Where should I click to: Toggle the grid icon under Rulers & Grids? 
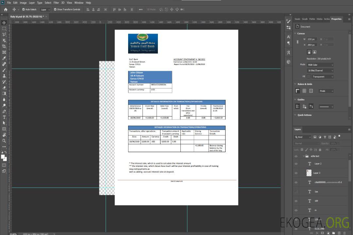point(304,91)
